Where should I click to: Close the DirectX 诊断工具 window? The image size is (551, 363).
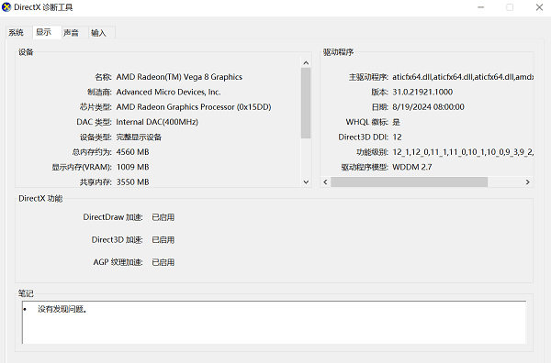539,7
